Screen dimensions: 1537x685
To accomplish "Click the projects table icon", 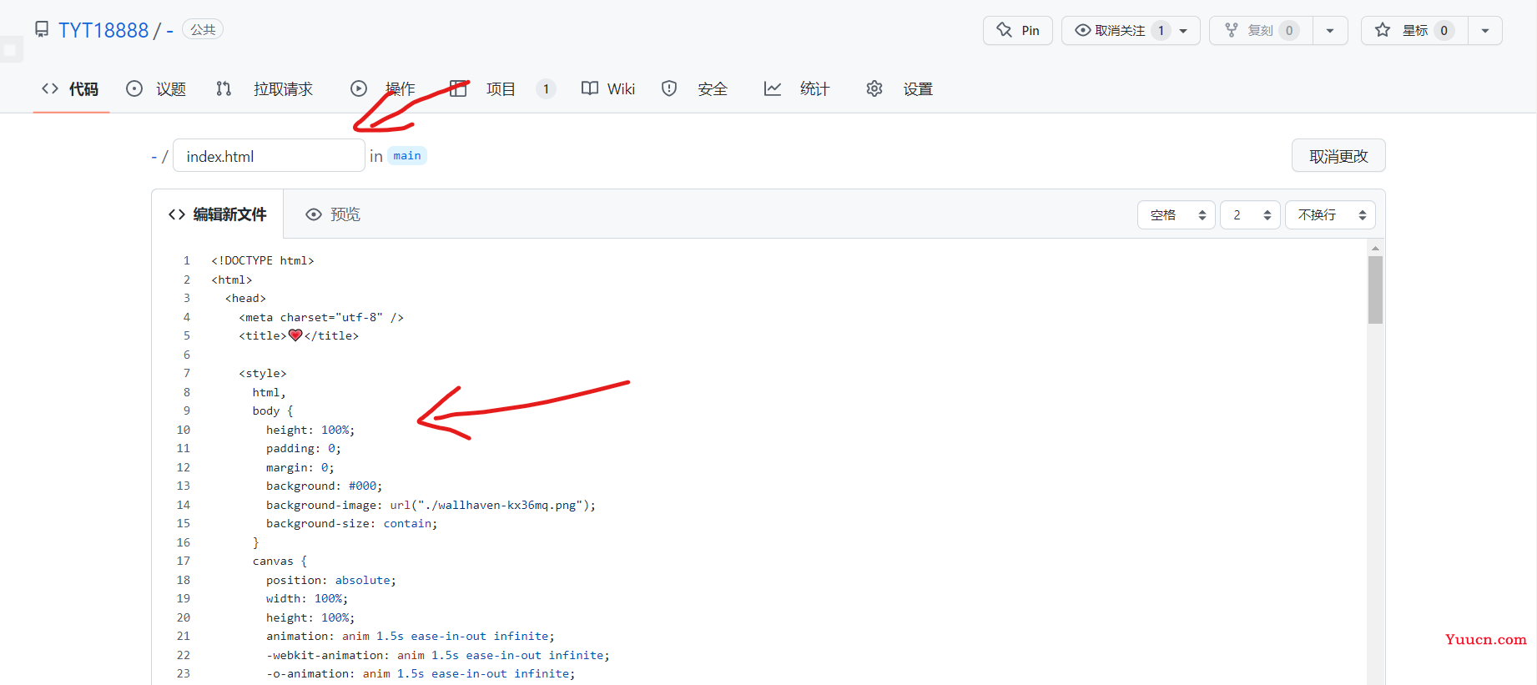I will click(458, 88).
